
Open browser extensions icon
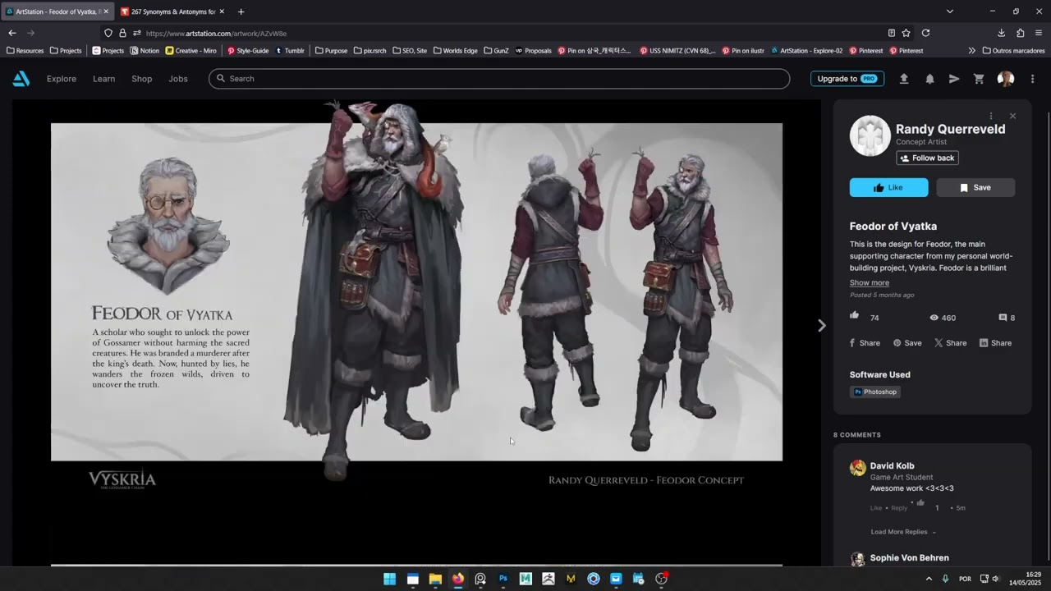point(1020,33)
